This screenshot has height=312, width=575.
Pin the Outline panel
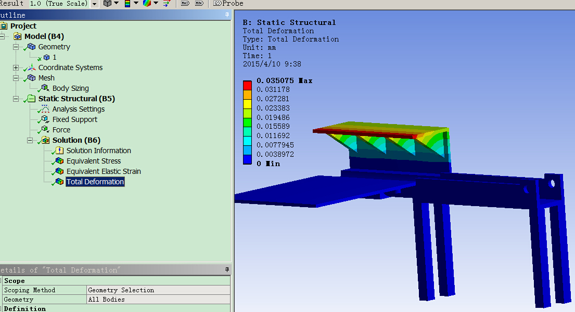click(x=227, y=15)
